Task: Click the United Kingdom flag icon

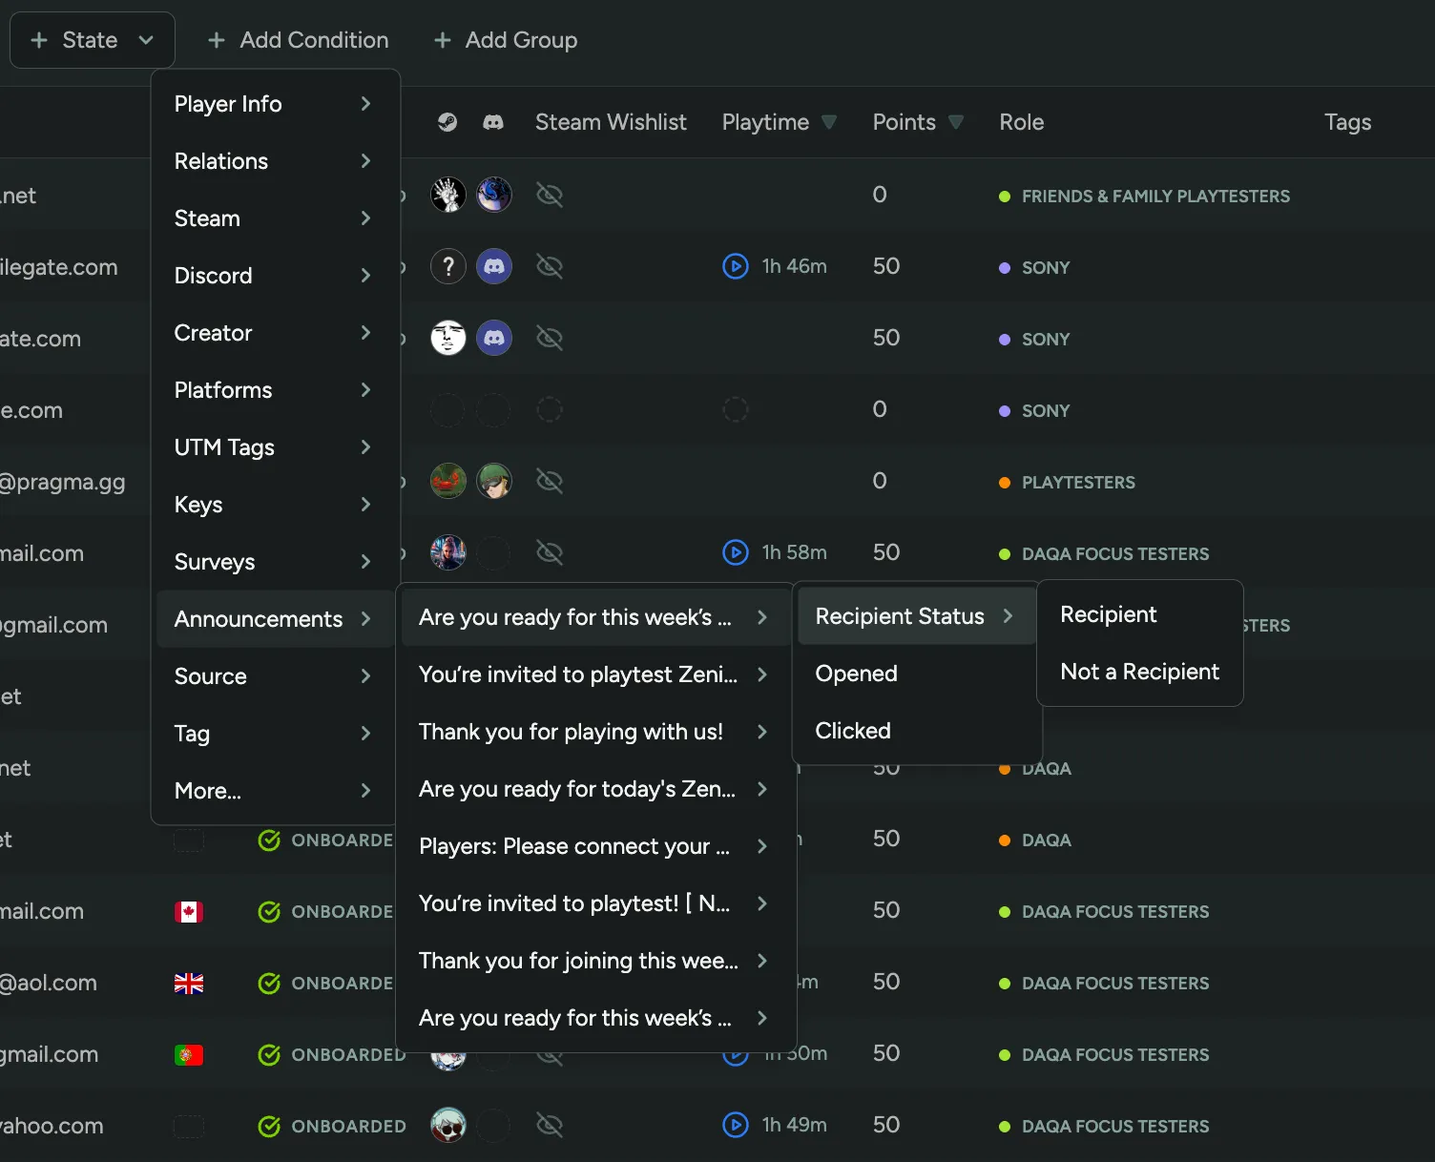Action: pos(189,984)
